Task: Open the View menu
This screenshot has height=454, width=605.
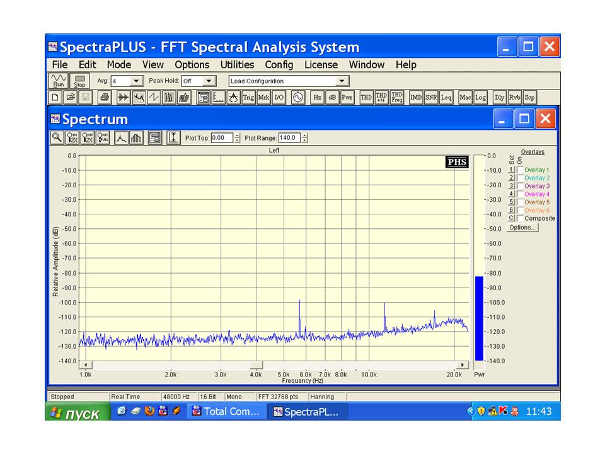Action: pos(153,64)
